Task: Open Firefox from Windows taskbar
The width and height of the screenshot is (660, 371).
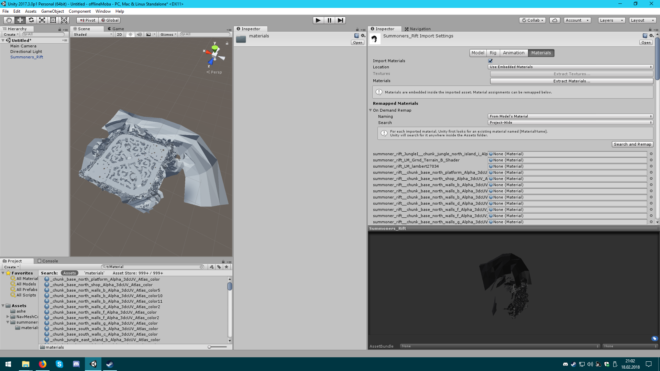Action: tap(43, 364)
